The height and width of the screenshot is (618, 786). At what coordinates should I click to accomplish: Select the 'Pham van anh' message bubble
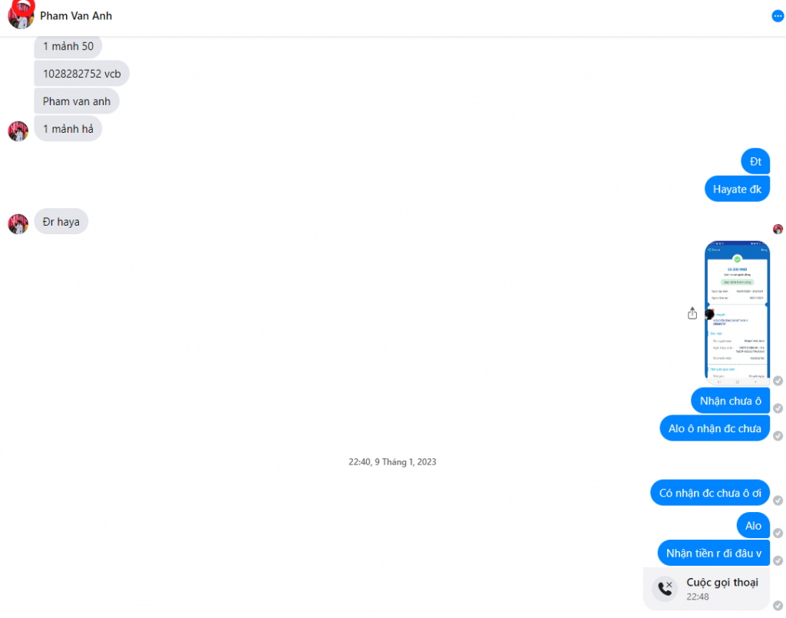click(77, 101)
